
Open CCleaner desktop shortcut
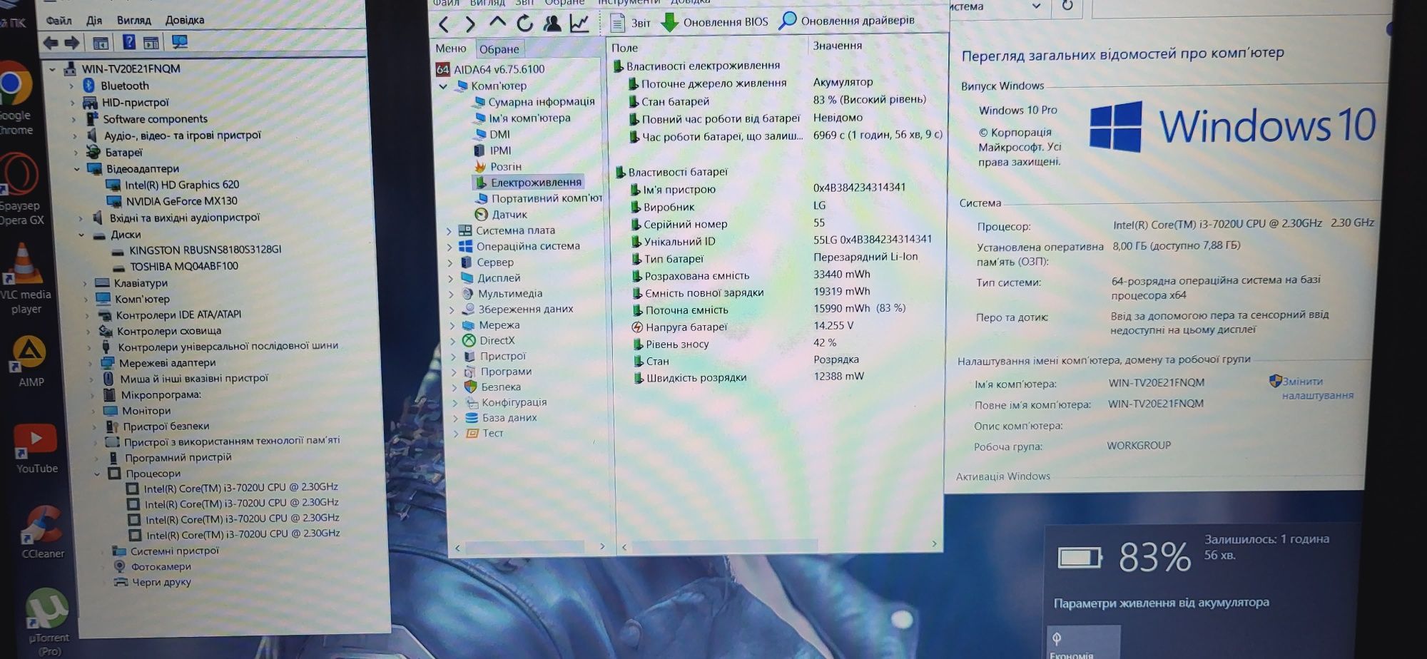[x=43, y=532]
